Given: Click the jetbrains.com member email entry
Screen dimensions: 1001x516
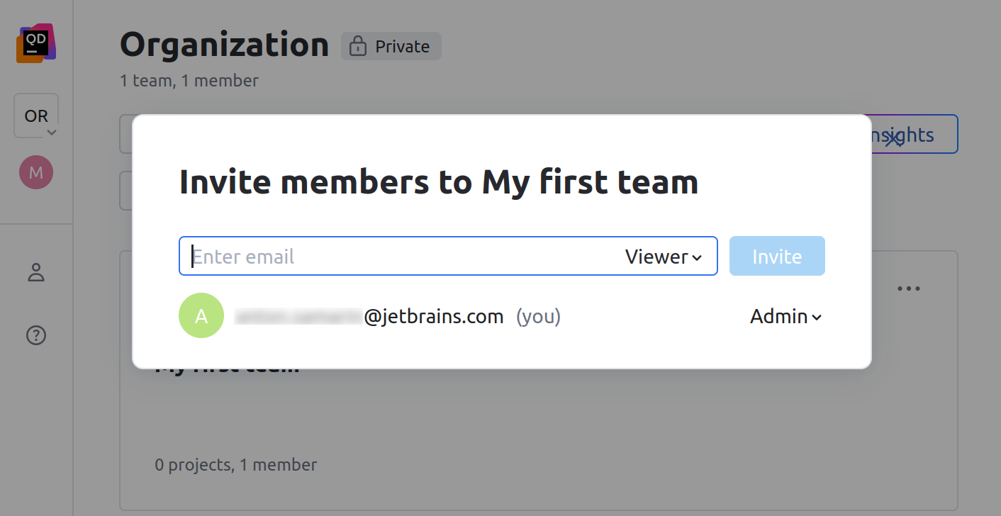Looking at the screenshot, I should click(397, 316).
